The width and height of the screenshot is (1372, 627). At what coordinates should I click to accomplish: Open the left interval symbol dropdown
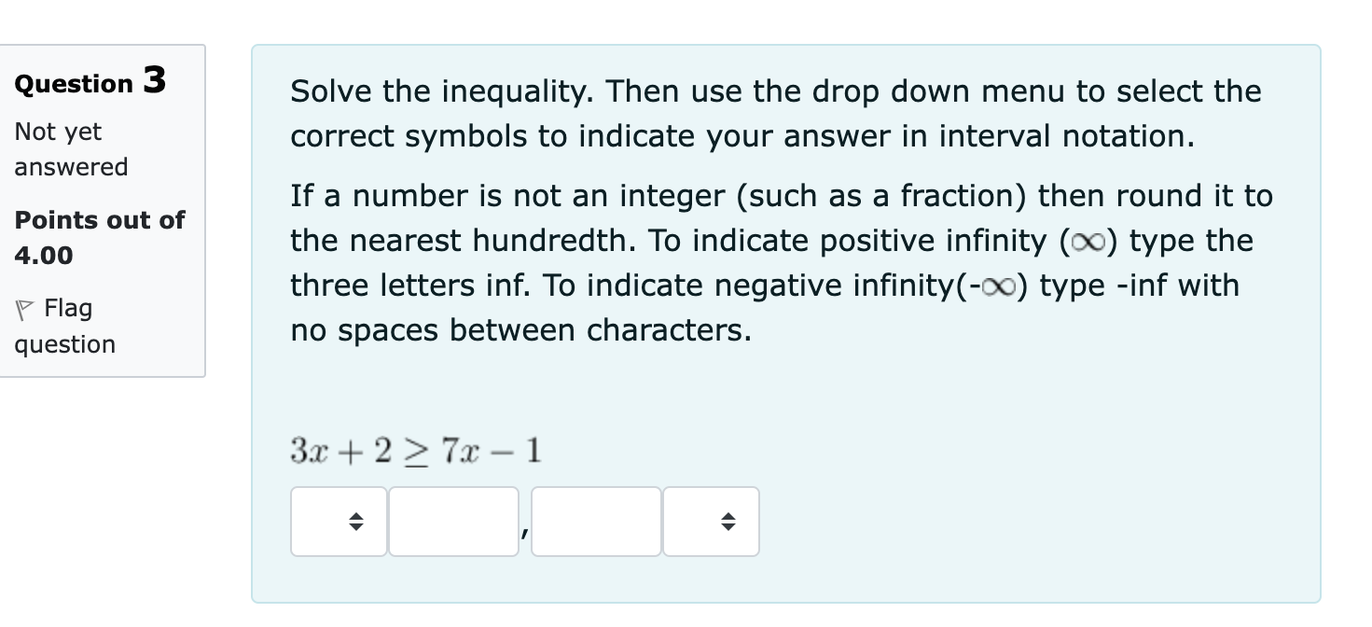(338, 522)
